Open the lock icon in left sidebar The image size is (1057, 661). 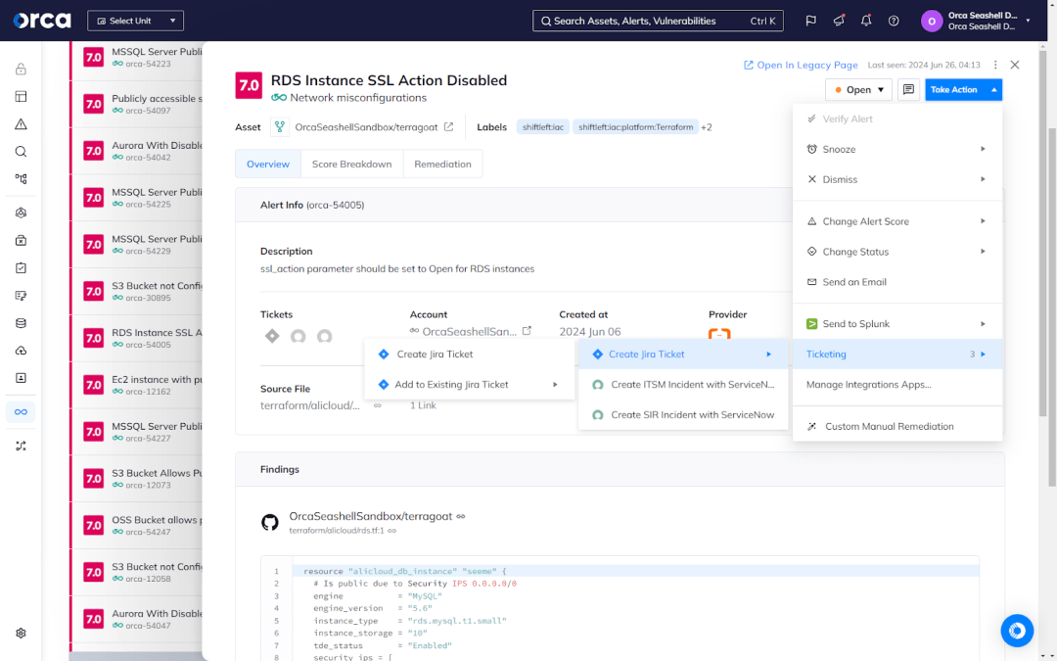click(21, 69)
